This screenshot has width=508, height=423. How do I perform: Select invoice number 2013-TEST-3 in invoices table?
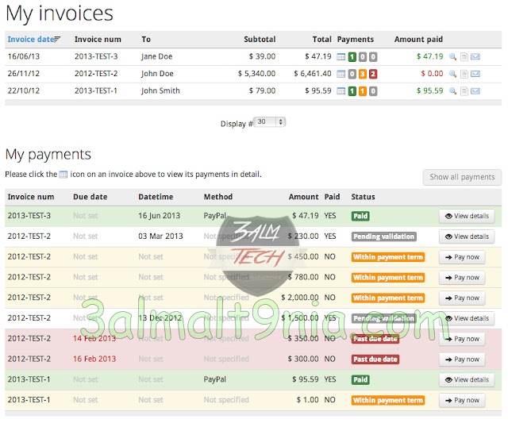coord(96,56)
